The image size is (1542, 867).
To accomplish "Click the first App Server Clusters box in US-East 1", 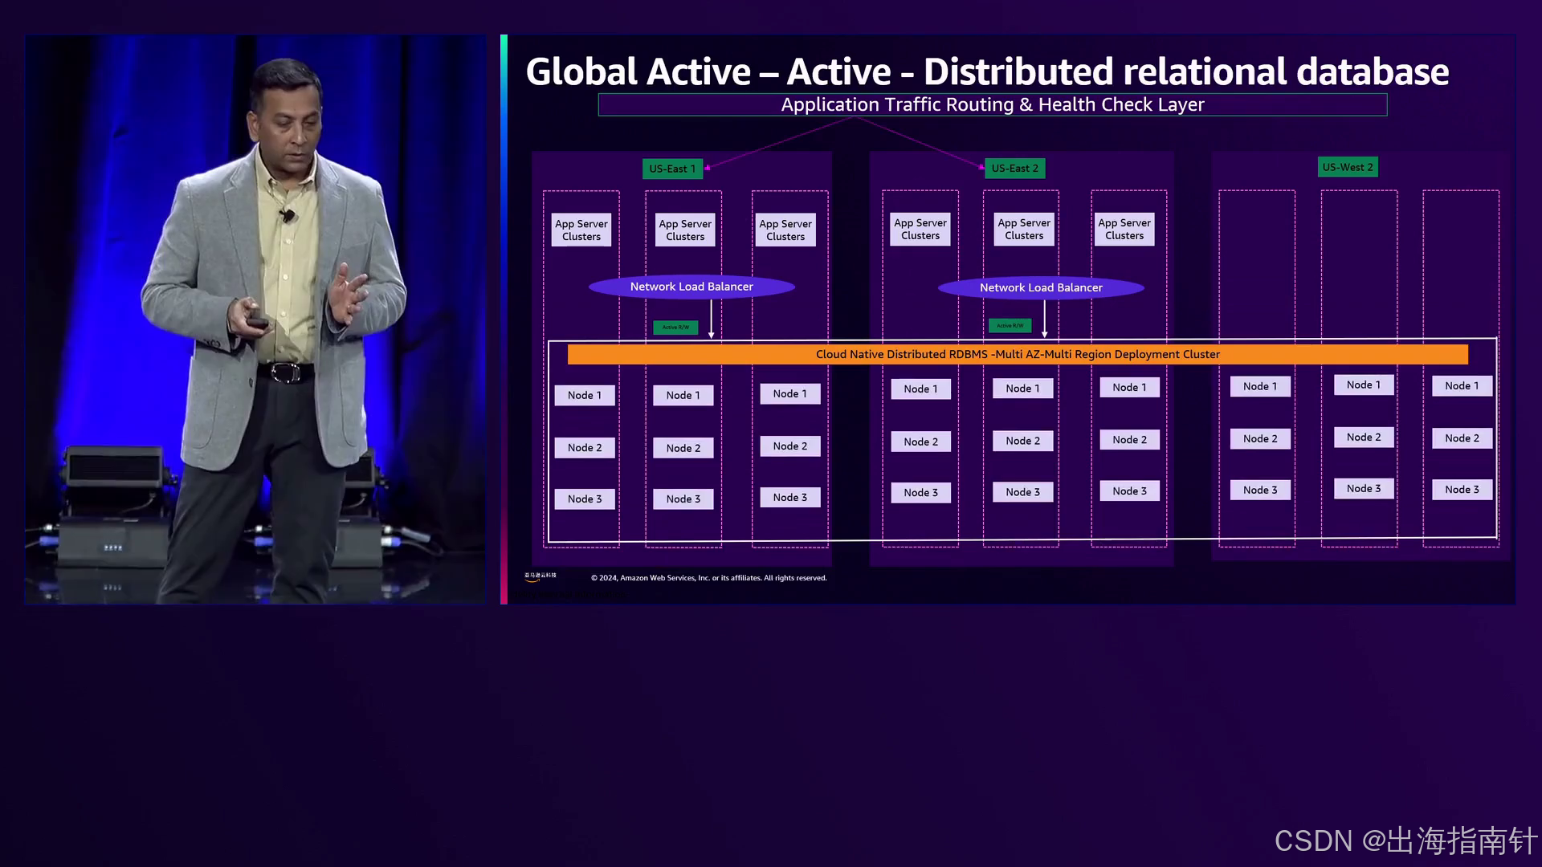I will click(x=581, y=230).
